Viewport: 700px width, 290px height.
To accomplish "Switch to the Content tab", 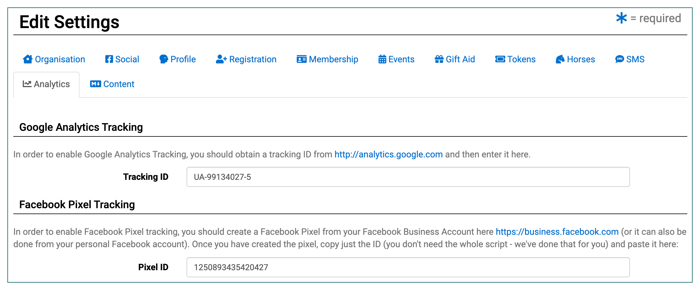I will pos(112,84).
